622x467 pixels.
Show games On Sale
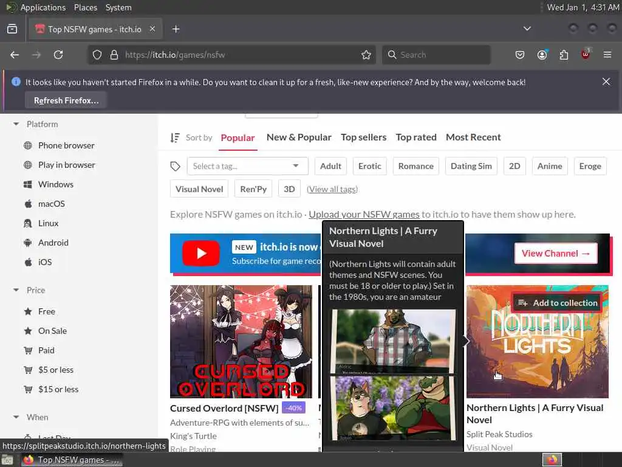coord(52,331)
